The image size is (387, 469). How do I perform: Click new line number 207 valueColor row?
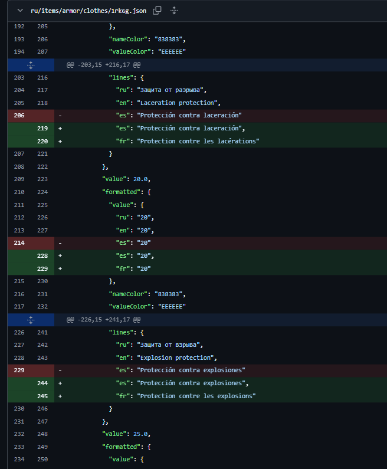point(42,52)
